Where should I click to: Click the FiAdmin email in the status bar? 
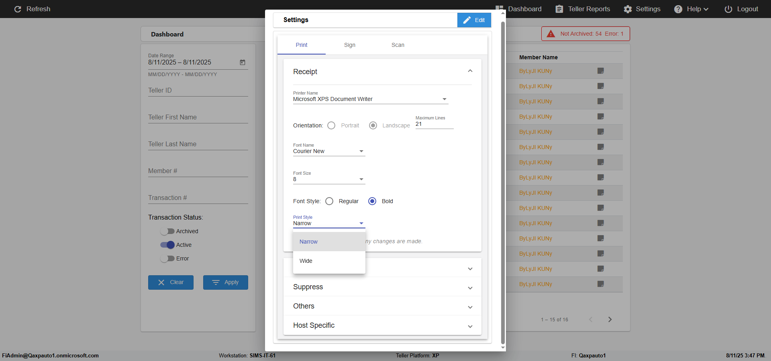[51, 355]
